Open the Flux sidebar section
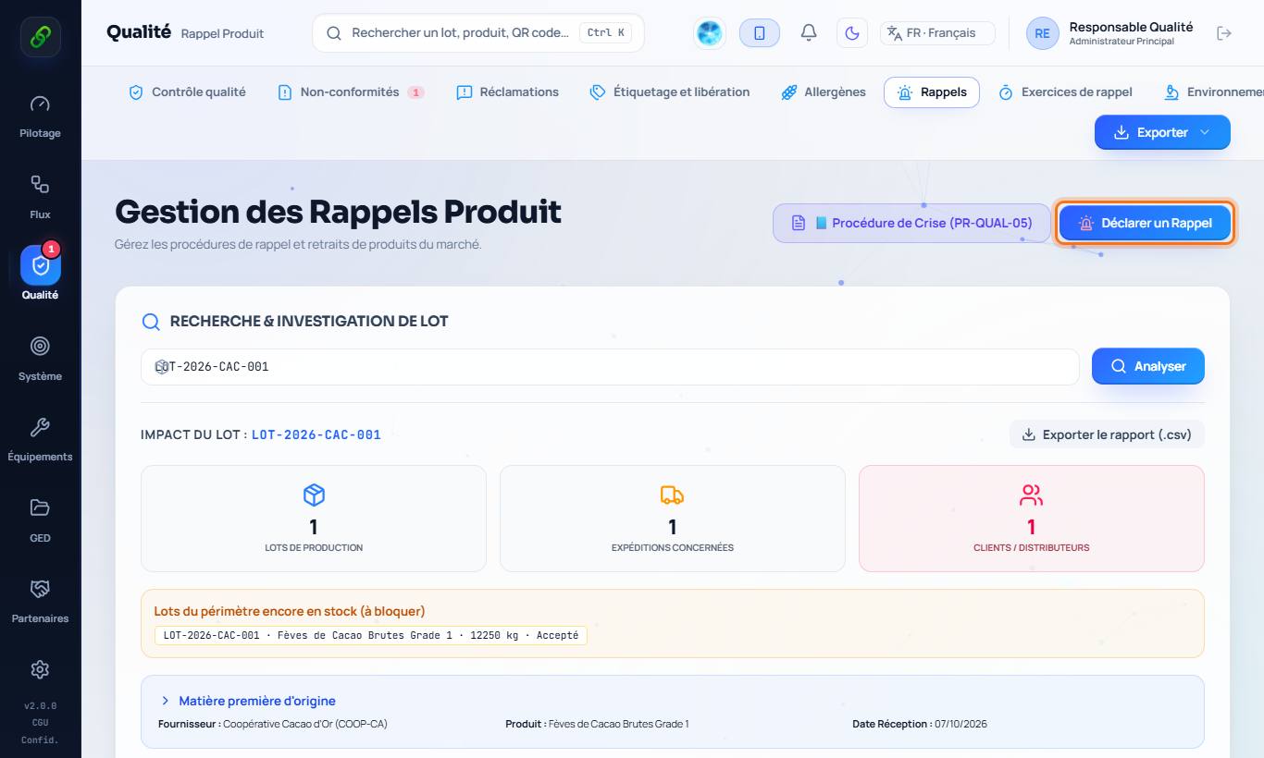Image resolution: width=1264 pixels, height=758 pixels. (x=40, y=196)
